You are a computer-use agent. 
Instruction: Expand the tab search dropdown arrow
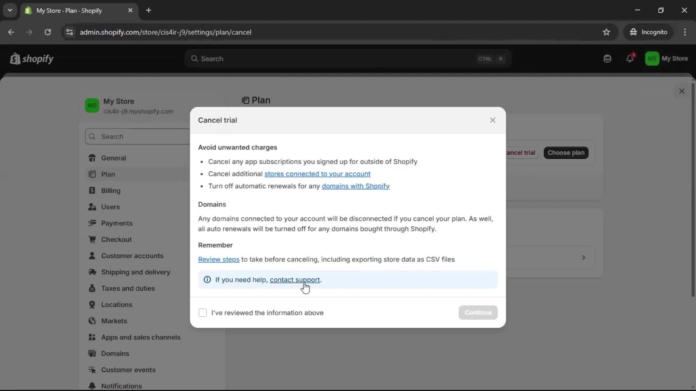click(x=10, y=10)
